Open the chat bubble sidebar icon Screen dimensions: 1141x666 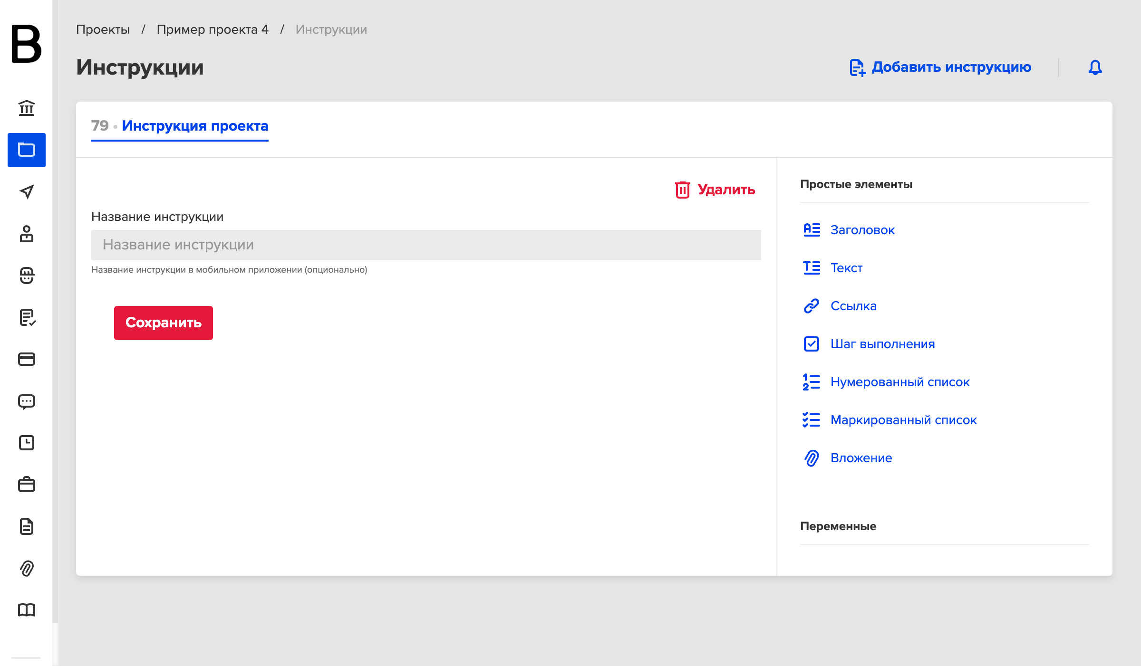(27, 402)
